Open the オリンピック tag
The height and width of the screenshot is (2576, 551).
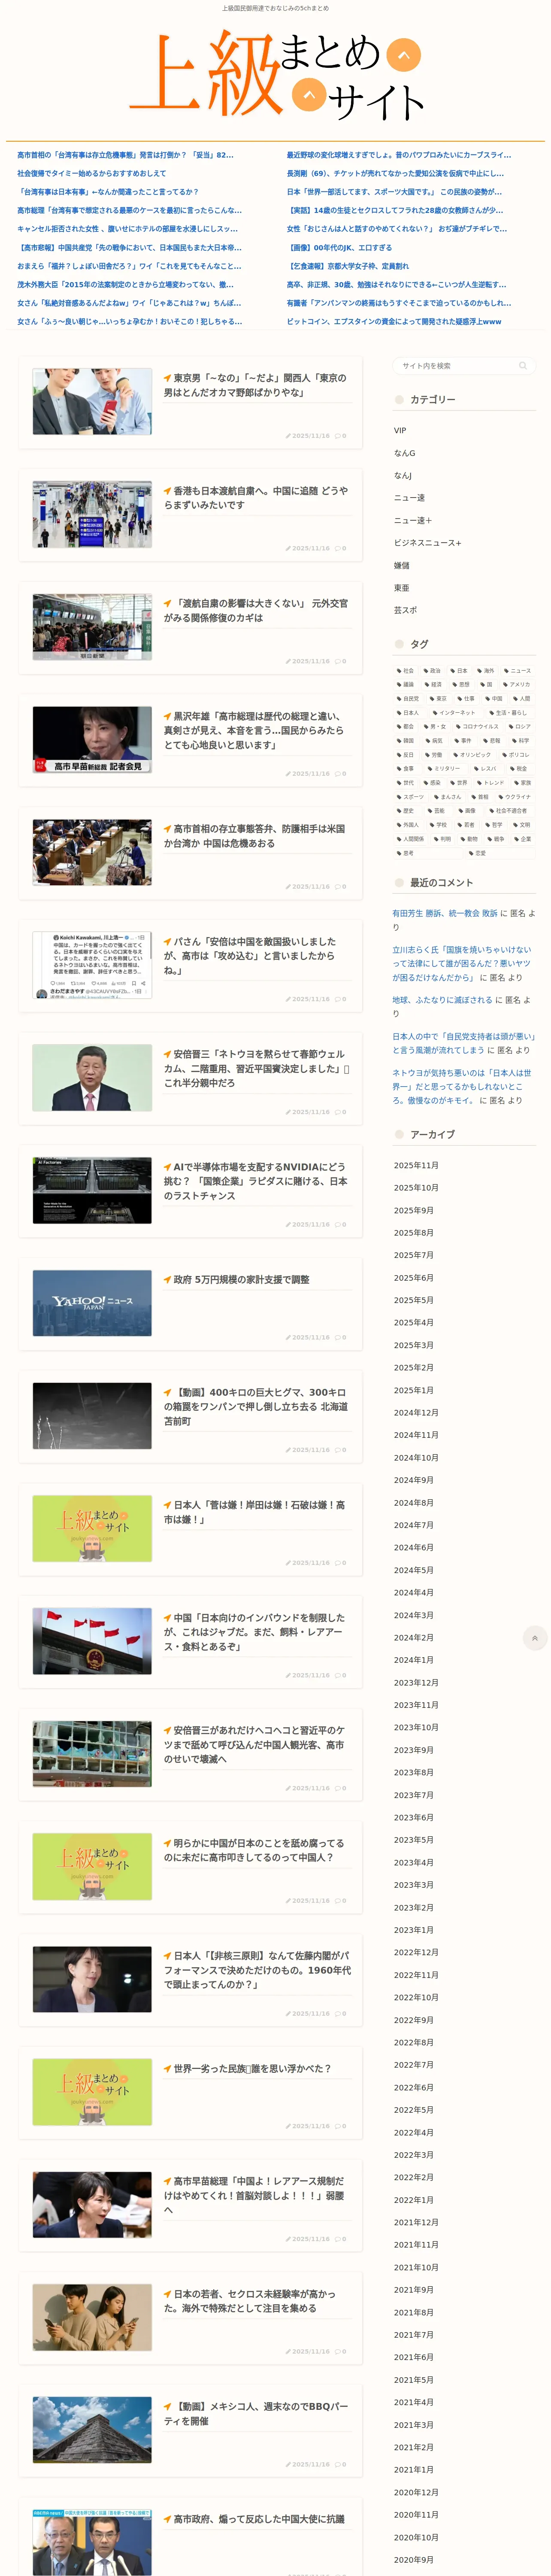473,755
